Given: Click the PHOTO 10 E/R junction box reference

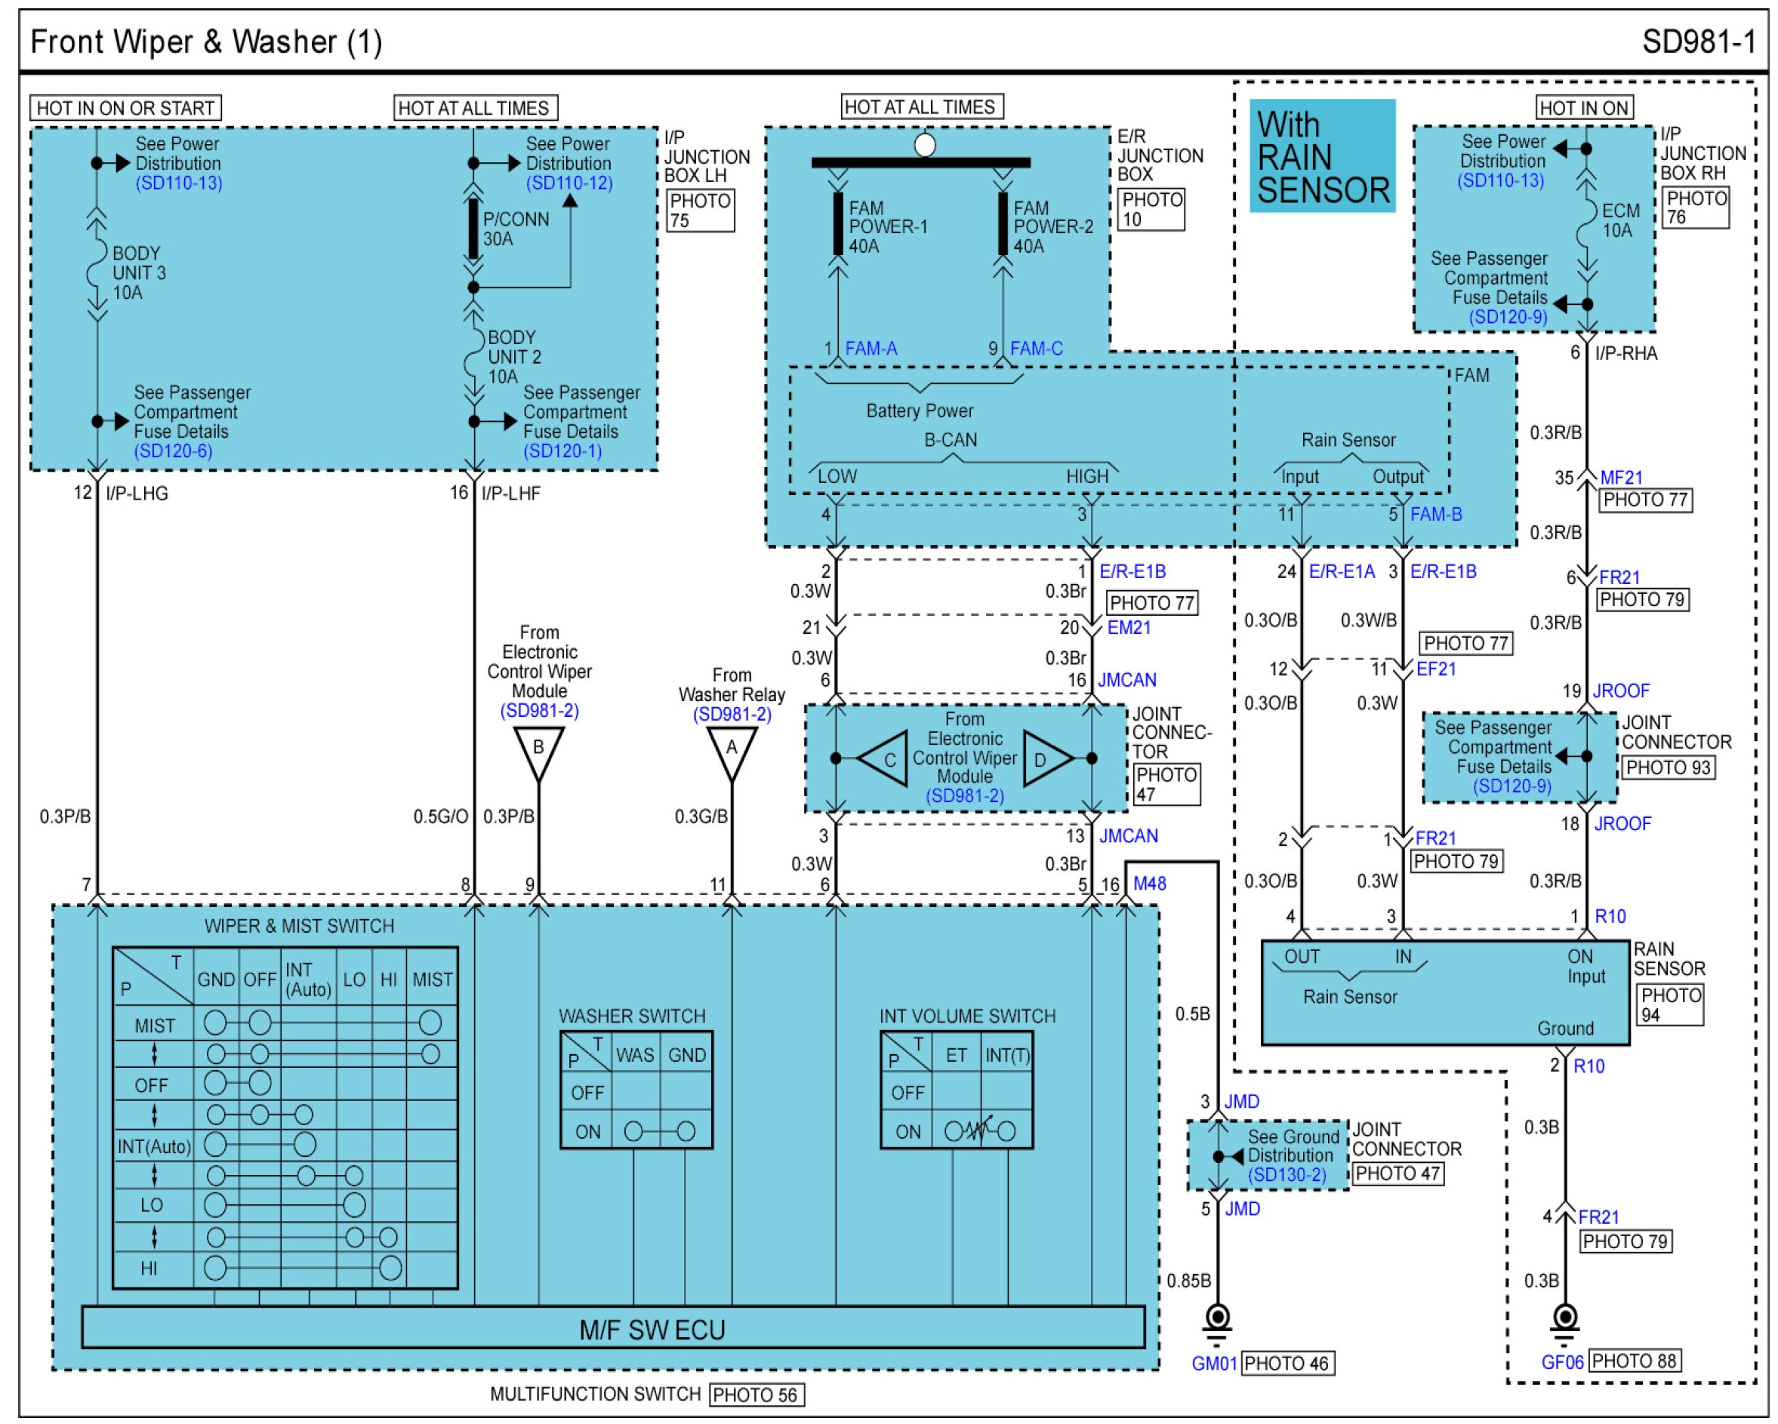Looking at the screenshot, I should point(1151,209).
